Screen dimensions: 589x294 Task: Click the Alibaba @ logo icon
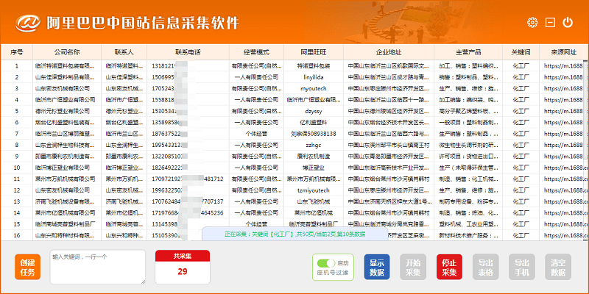(28, 23)
